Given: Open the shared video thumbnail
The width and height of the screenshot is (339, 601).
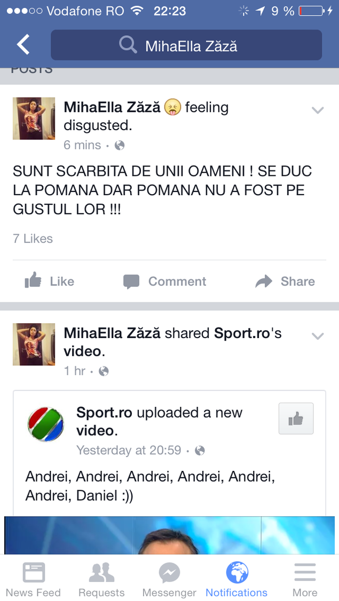Looking at the screenshot, I should 169,535.
